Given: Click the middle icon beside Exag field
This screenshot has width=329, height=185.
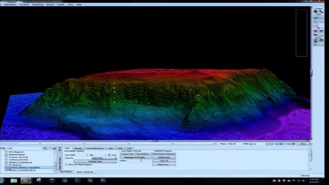Looking at the screenshot, I should point(50,149).
